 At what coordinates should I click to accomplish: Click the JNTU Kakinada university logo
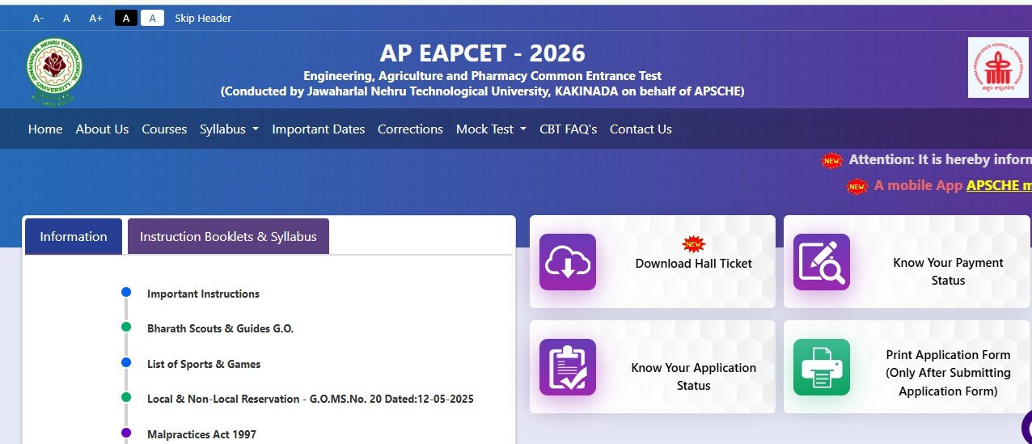(x=54, y=71)
